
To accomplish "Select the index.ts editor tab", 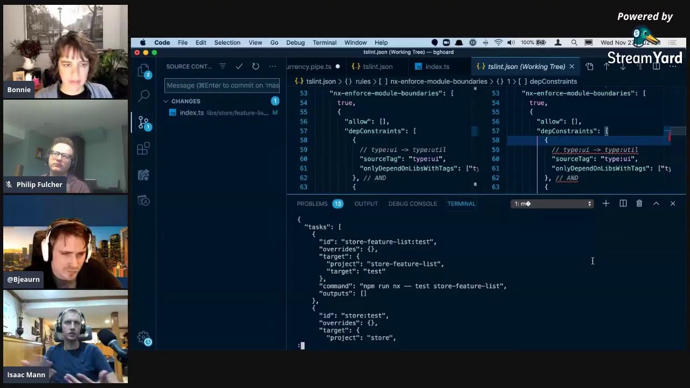I will (x=437, y=66).
